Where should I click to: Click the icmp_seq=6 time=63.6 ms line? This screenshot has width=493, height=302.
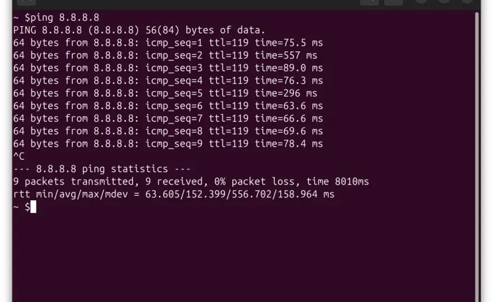coord(168,106)
